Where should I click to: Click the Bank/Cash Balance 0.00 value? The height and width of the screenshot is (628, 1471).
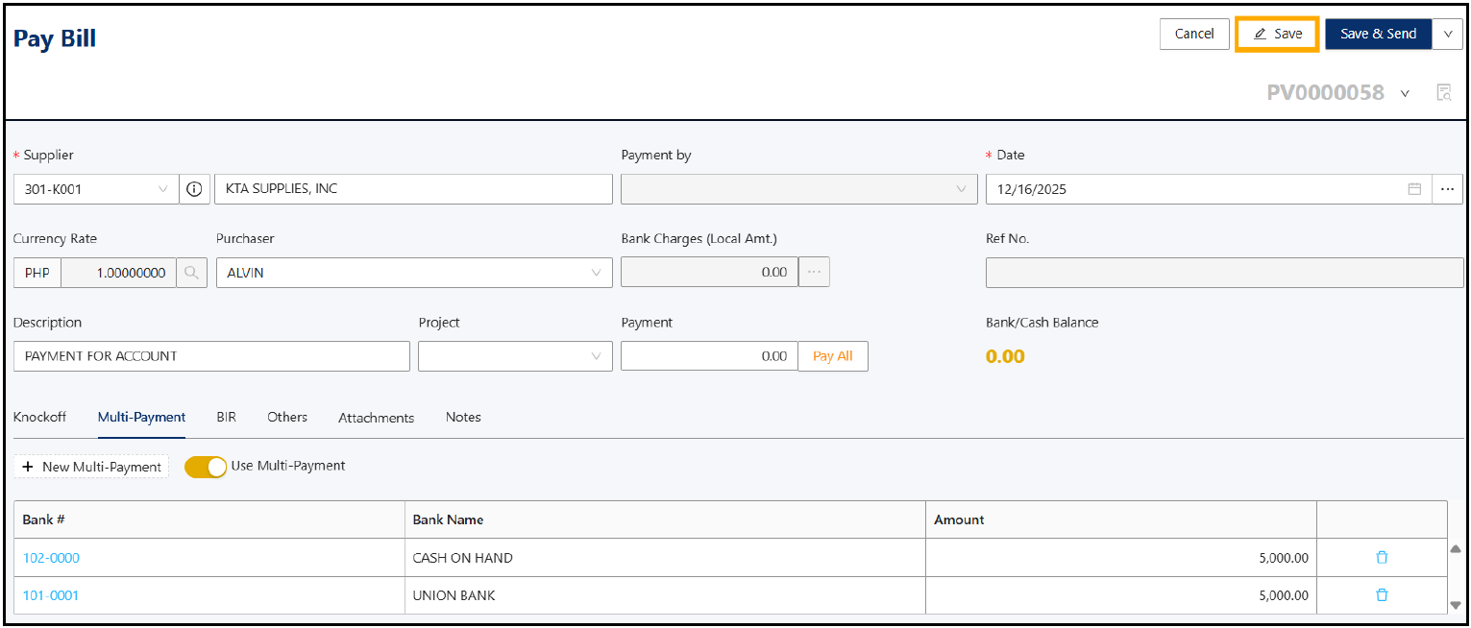point(1005,356)
